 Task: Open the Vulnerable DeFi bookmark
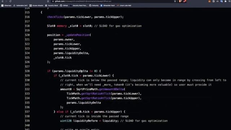coord(20,5)
